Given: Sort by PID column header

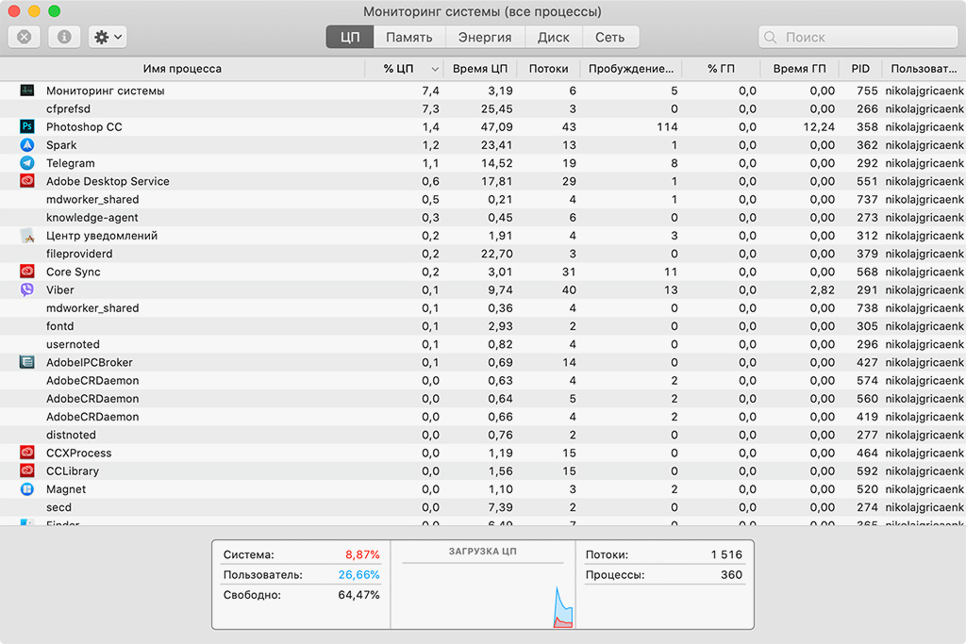Looking at the screenshot, I should [x=860, y=68].
